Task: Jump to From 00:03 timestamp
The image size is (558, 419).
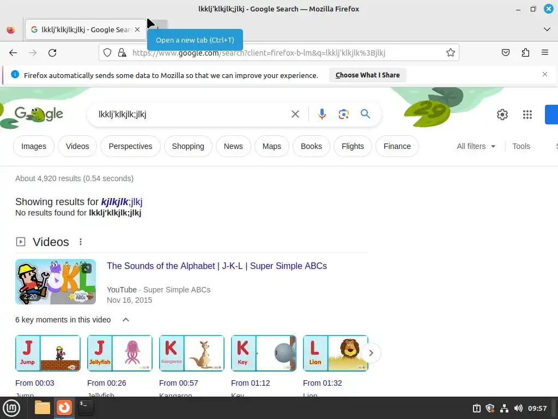Action: pyautogui.click(x=35, y=383)
